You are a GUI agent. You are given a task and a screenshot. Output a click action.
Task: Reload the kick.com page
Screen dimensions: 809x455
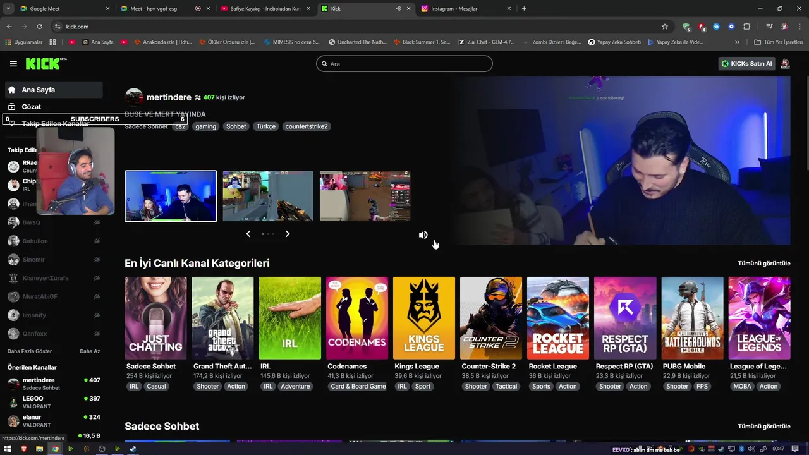pos(39,27)
